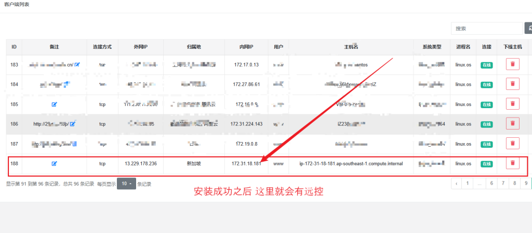532x233 pixels.
Task: Sort the table by the ID column header
Action: [14, 47]
